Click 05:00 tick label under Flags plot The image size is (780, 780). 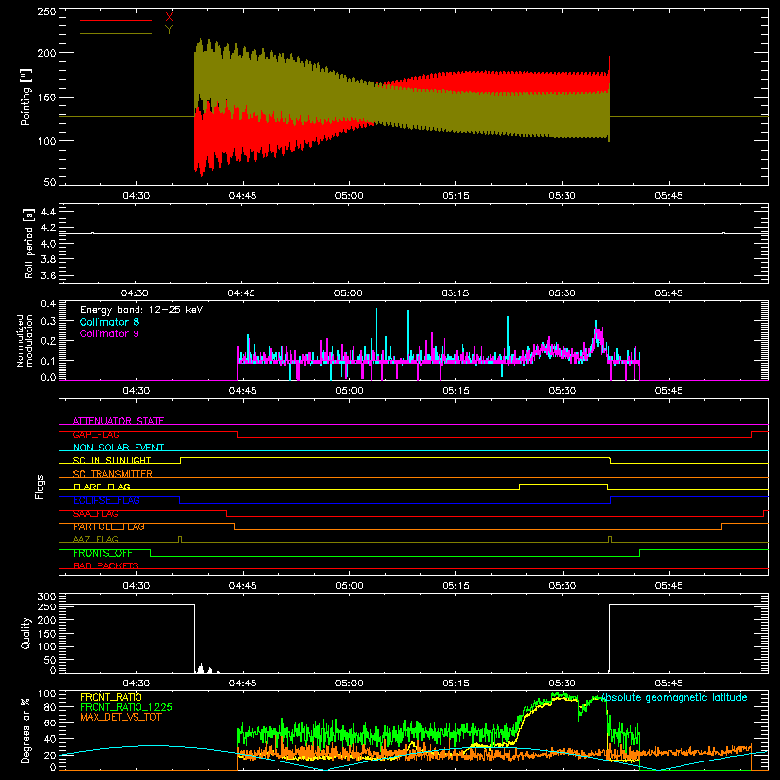[349, 586]
